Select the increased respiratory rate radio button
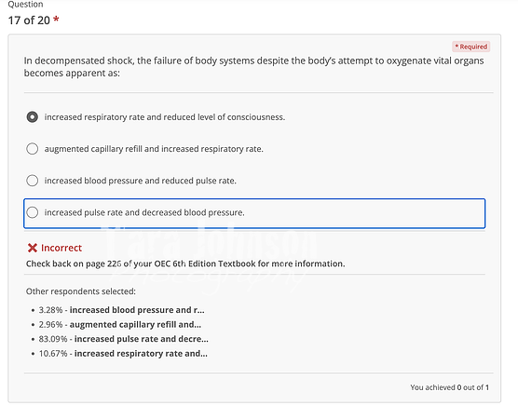Viewport: 518px width, 419px height. coord(32,117)
